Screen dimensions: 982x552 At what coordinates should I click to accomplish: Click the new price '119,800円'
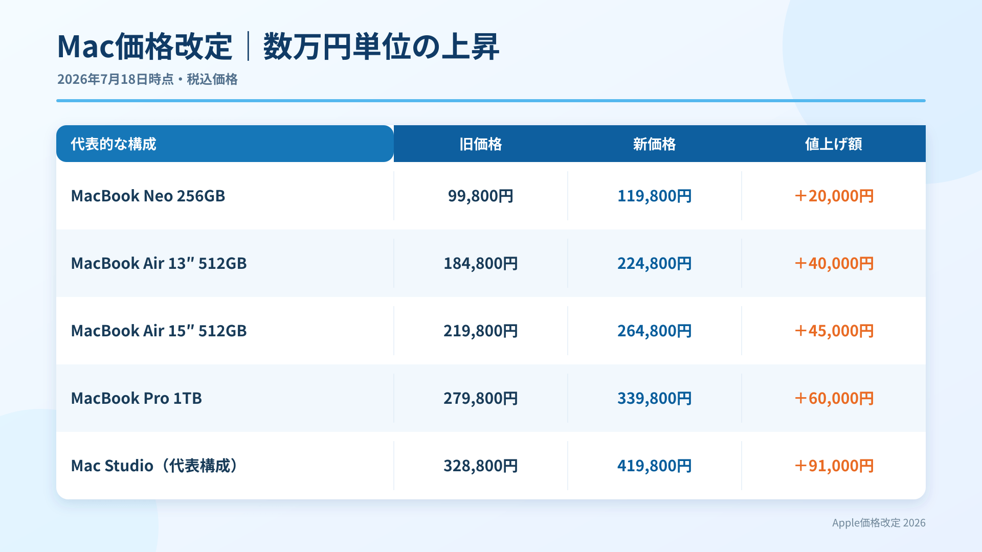(654, 196)
